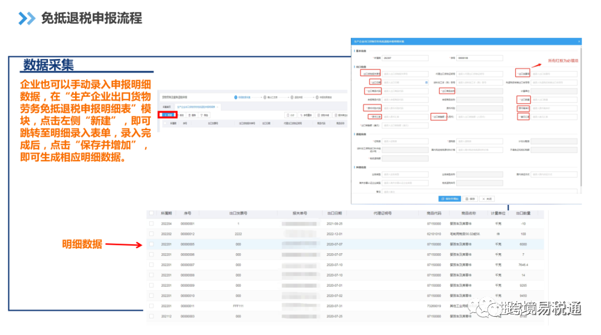Open the calendar icon in the 出口日期 field
This screenshot has height=335, width=601.
pyautogui.click(x=426, y=82)
